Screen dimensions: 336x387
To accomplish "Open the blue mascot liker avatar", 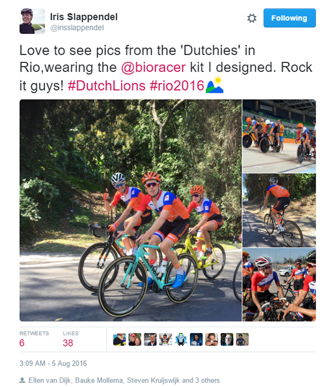I will coord(181,340).
